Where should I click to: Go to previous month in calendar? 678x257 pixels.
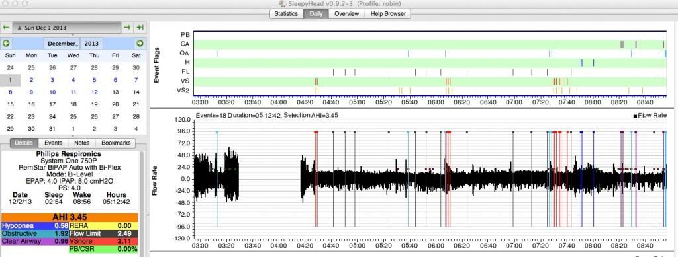click(6, 44)
